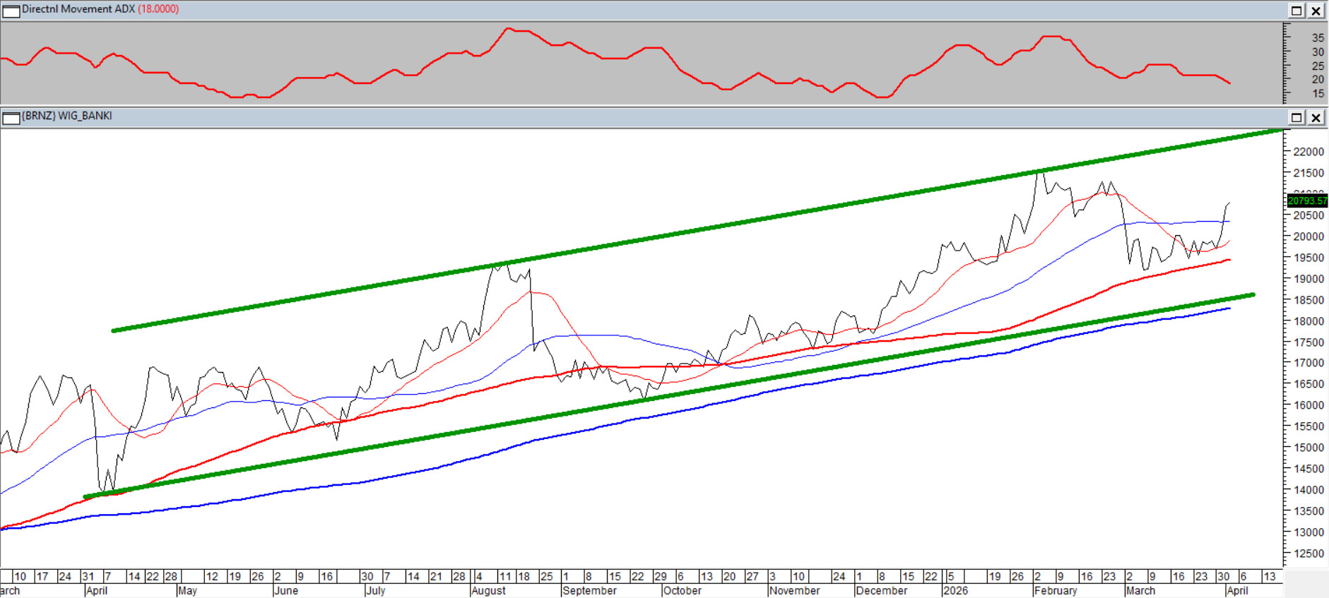Close the Directional Movement ADX panel
1329x598 pixels.
click(1316, 11)
